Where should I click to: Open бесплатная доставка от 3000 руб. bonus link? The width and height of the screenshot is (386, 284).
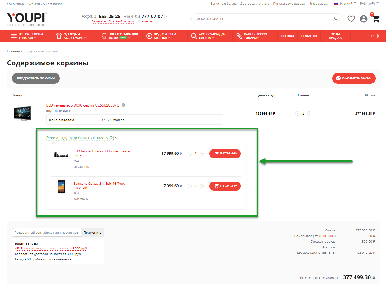click(x=51, y=249)
